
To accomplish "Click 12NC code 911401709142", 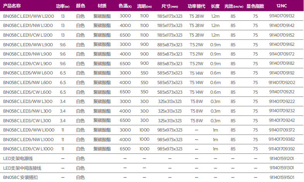I will [x=282, y=25].
